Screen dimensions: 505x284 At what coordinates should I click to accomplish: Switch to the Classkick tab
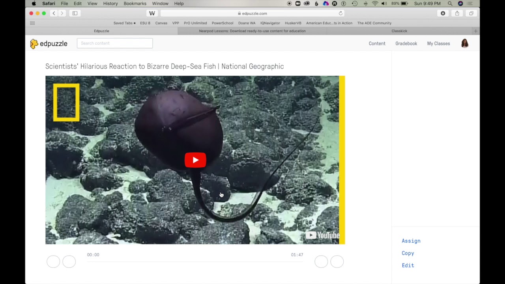tap(399, 31)
